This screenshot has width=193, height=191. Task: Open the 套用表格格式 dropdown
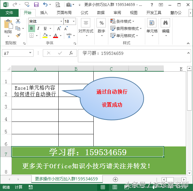click(x=126, y=28)
